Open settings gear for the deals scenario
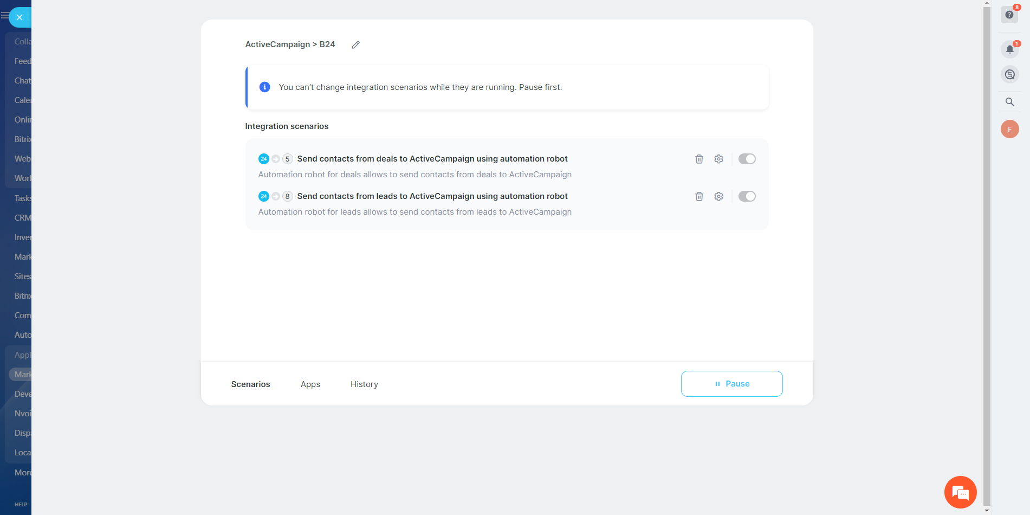The height and width of the screenshot is (515, 1030). coord(718,159)
